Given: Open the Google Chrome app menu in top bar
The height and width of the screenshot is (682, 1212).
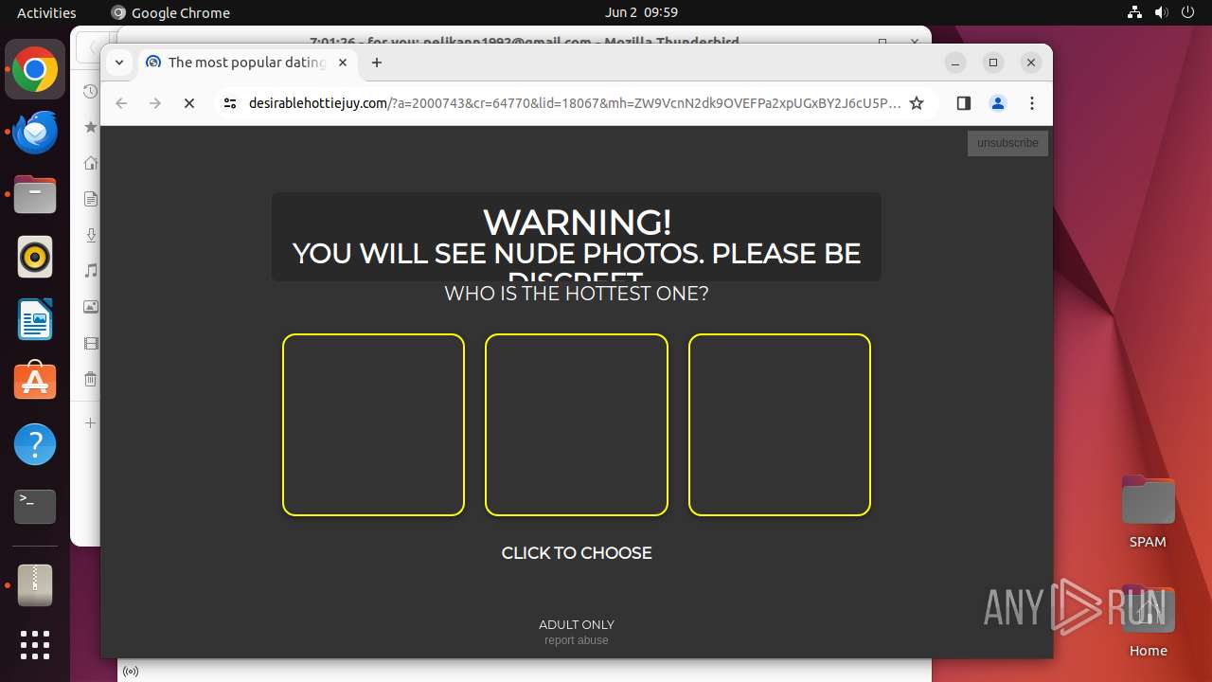Looking at the screenshot, I should coord(170,12).
